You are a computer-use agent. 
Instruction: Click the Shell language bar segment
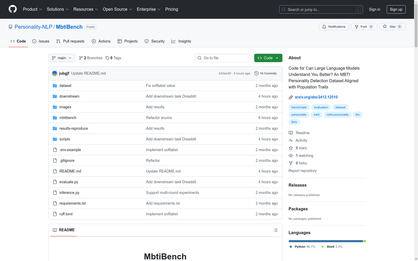[x=365, y=241]
